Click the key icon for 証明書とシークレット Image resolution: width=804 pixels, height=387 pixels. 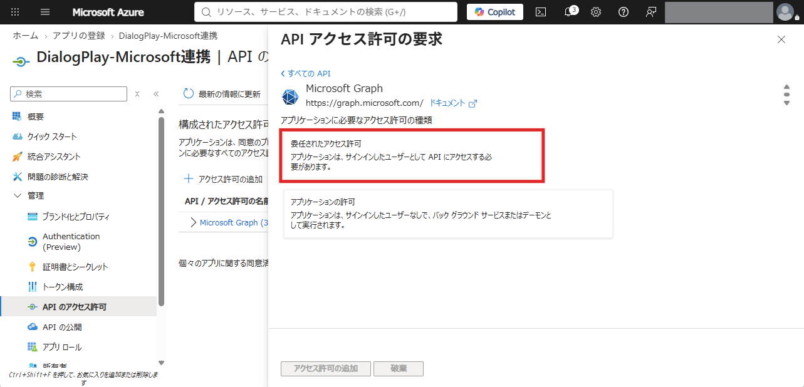pos(33,267)
